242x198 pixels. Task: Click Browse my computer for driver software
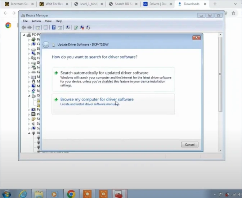(x=97, y=99)
